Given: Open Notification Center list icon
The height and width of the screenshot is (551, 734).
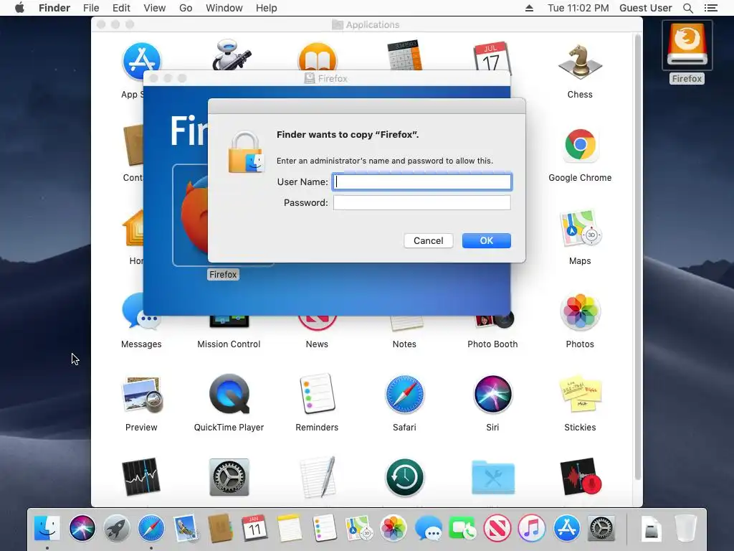Looking at the screenshot, I should click(710, 8).
